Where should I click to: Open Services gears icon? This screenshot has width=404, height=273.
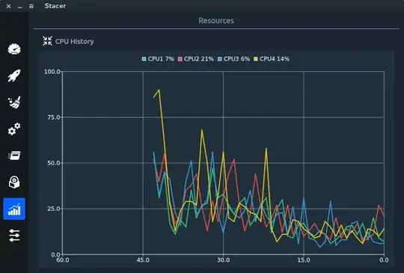pos(14,129)
